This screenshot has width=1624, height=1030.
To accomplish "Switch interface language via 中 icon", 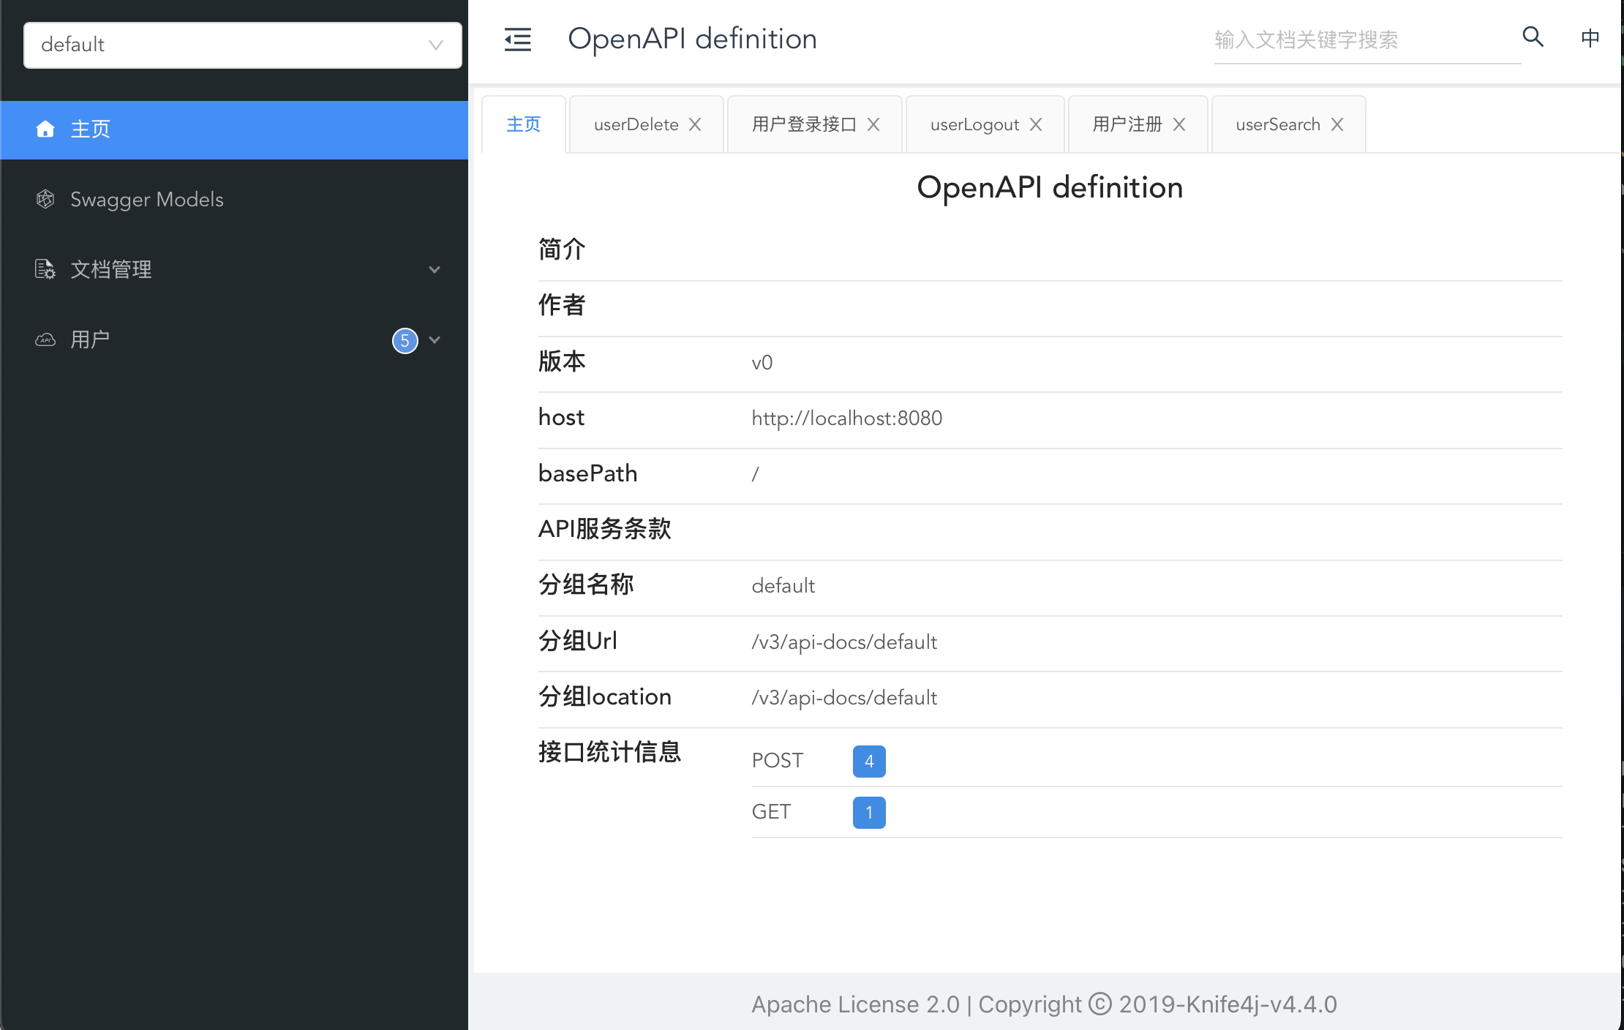I will point(1590,39).
